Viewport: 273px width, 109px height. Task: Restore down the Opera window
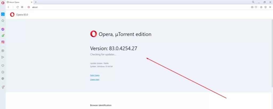tap(265, 2)
